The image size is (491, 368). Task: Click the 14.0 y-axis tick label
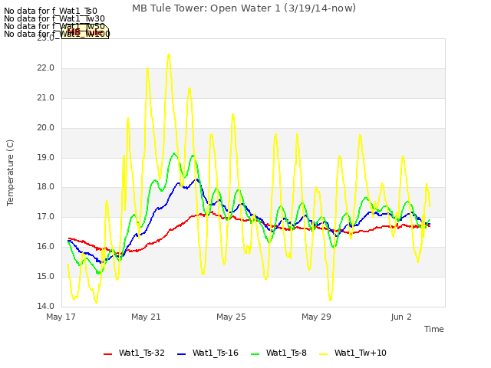pos(46,306)
